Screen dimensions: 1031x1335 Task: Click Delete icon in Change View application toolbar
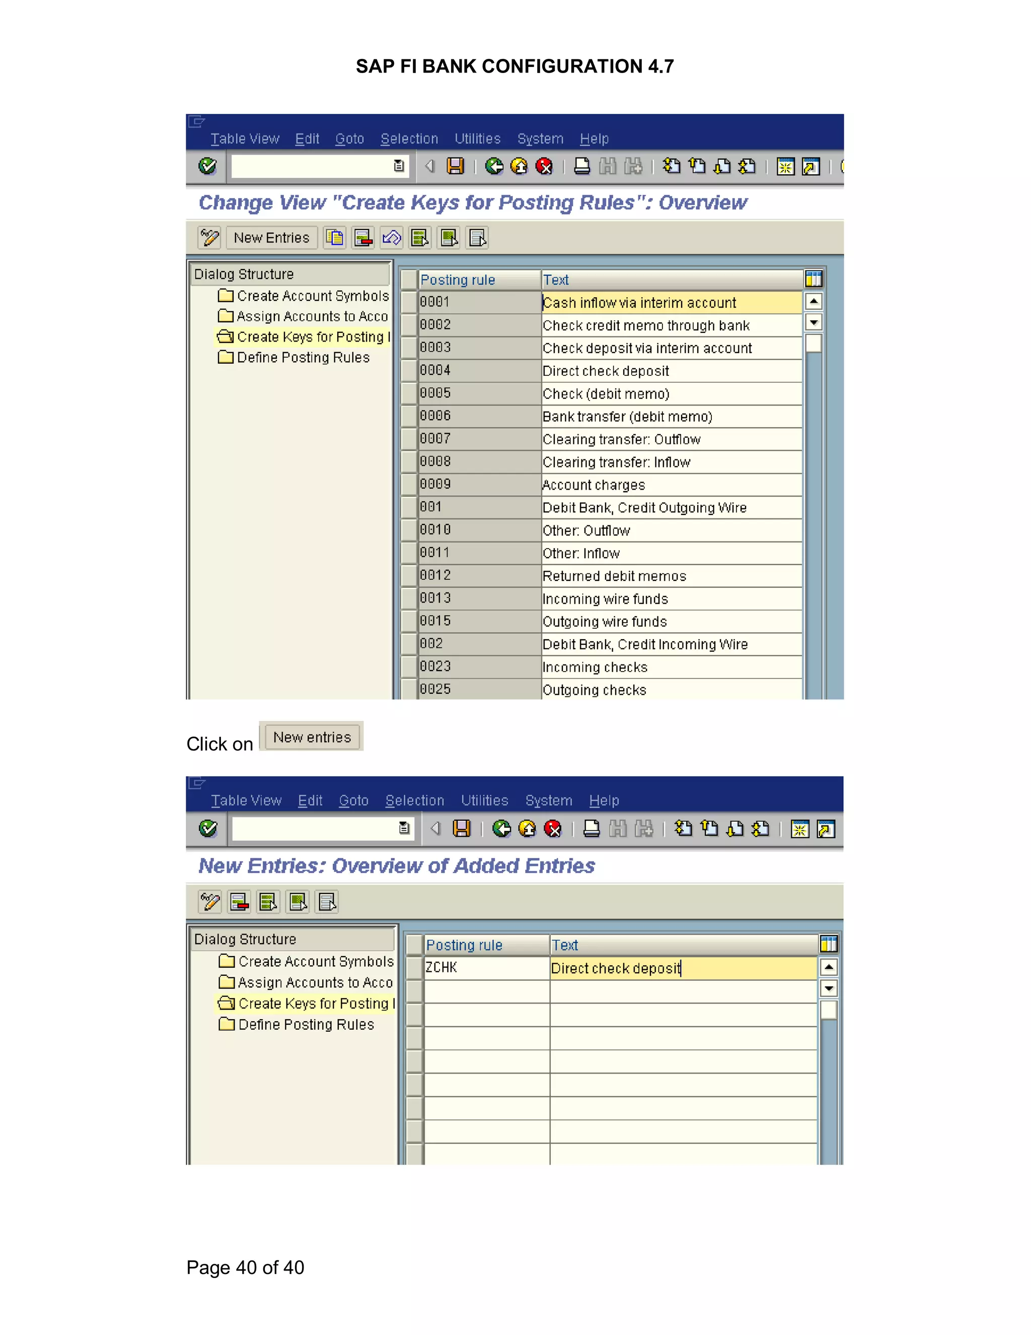363,238
